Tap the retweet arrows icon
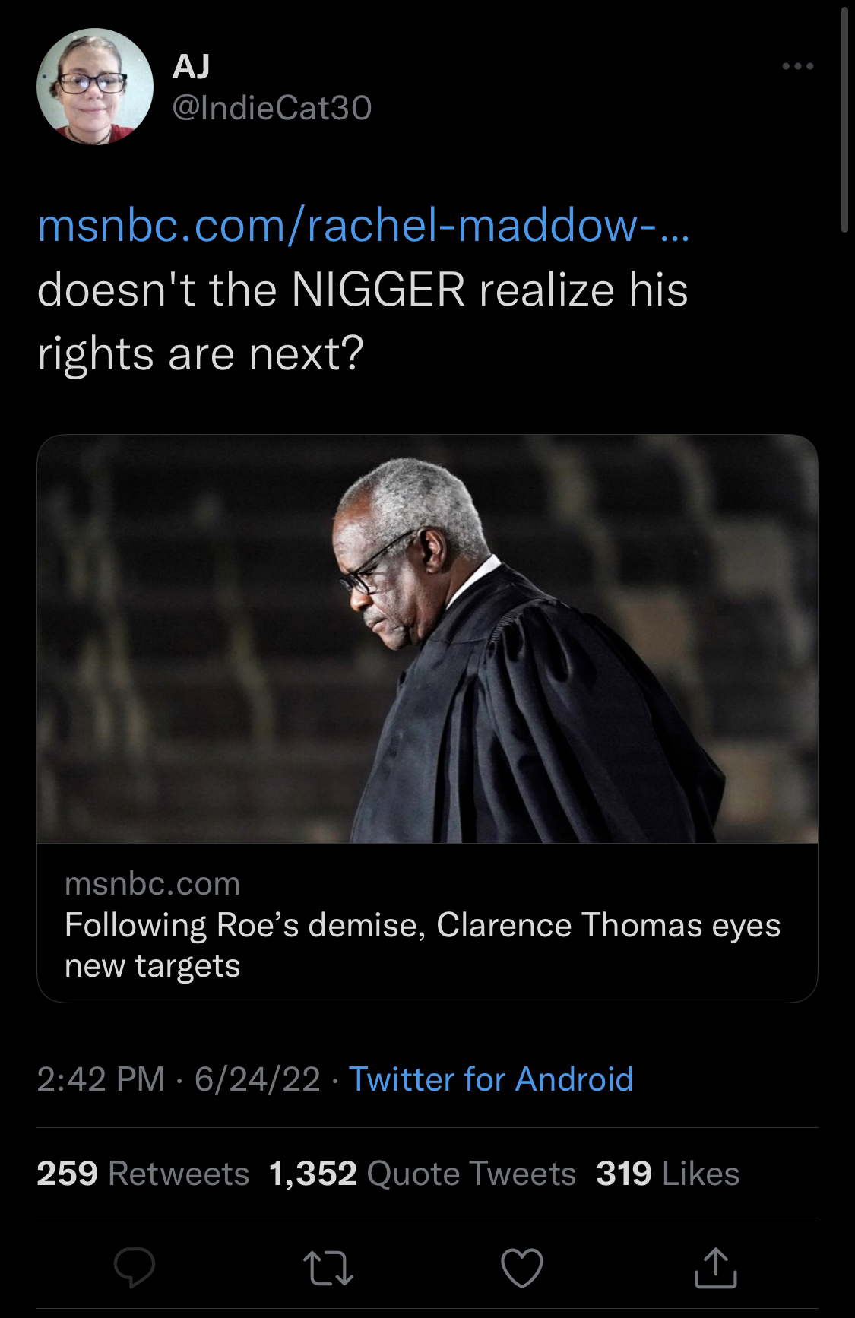Viewport: 855px width, 1318px height. tap(329, 1268)
